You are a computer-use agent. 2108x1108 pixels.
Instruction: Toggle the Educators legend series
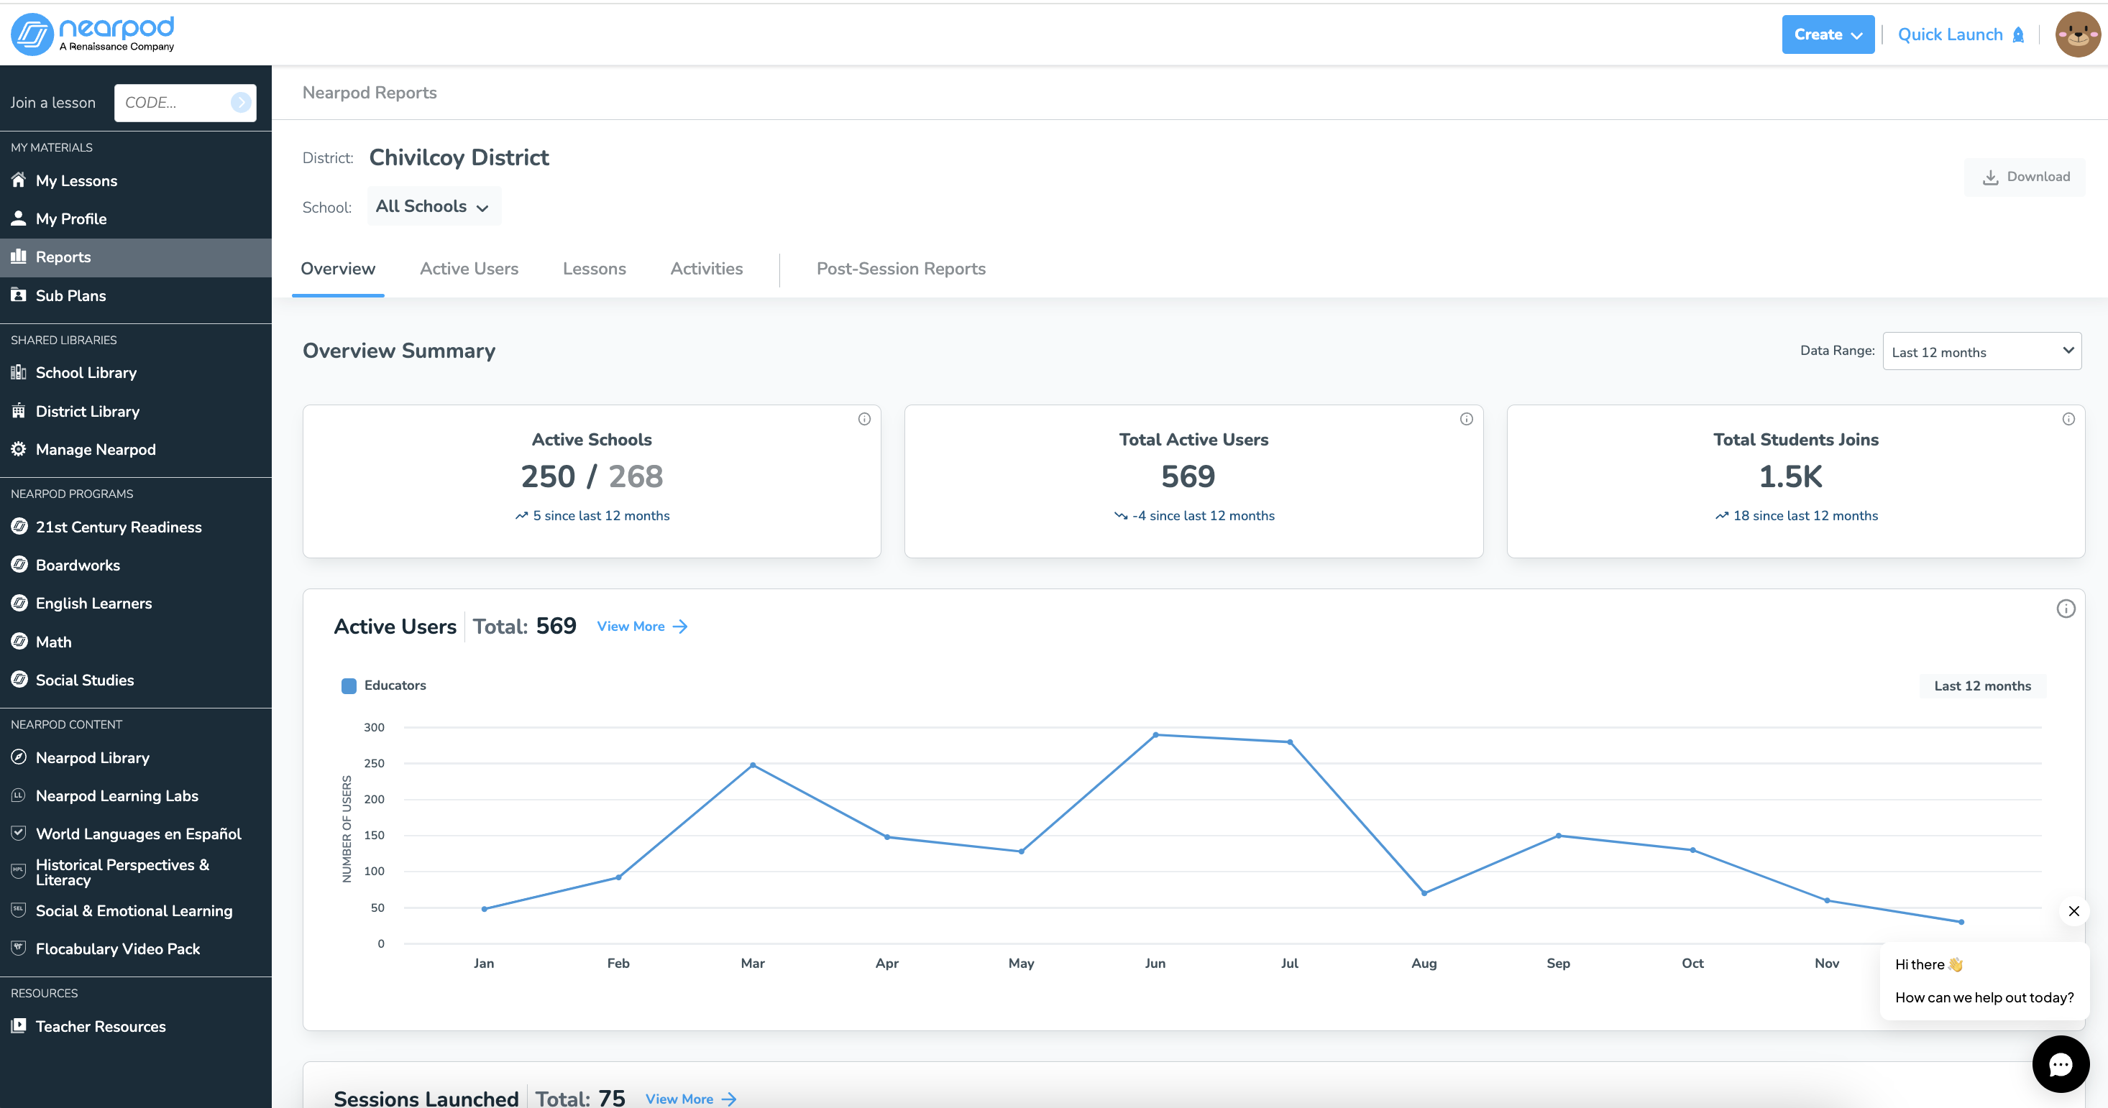pos(383,685)
